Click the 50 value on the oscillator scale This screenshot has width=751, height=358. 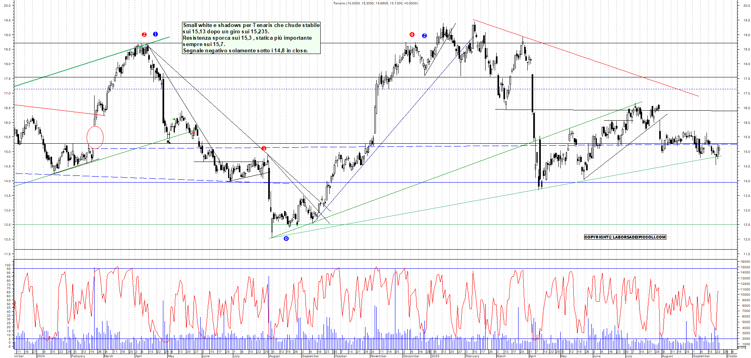[8, 304]
